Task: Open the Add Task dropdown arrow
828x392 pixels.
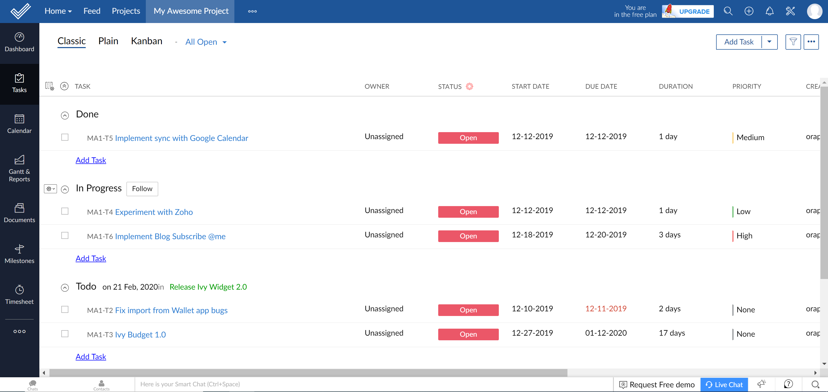Action: click(x=769, y=42)
